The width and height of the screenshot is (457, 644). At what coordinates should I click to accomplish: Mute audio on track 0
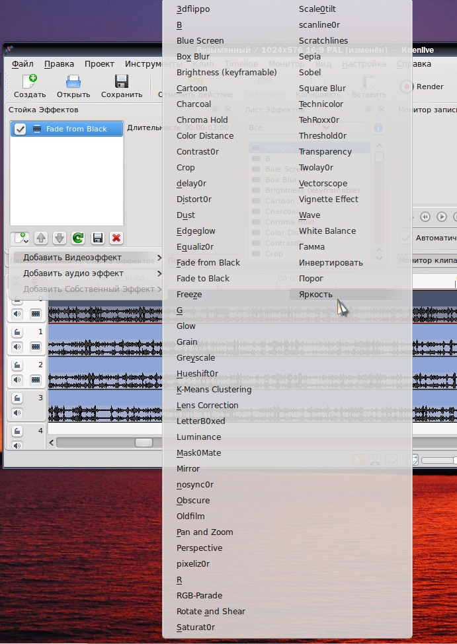pos(17,314)
